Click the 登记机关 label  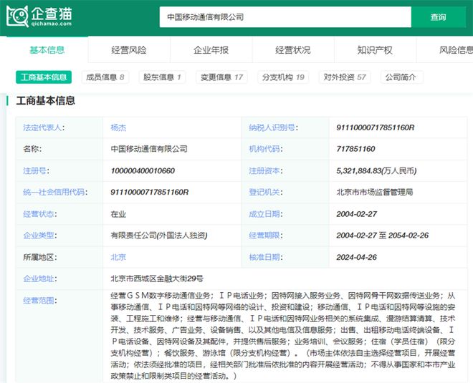tap(265, 192)
